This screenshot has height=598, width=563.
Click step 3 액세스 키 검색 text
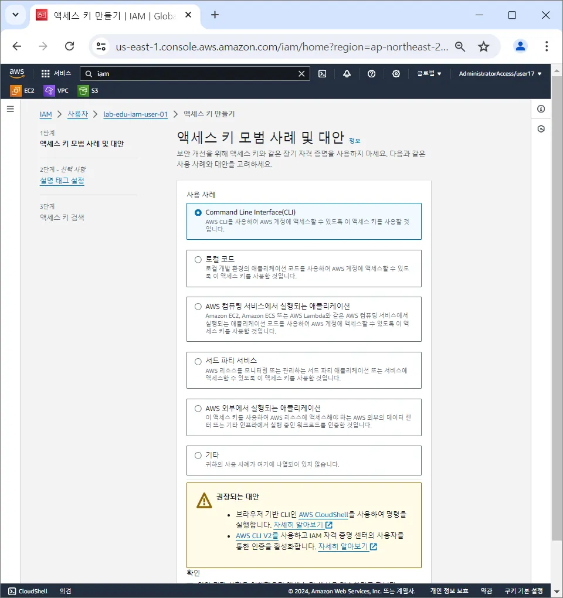[62, 218]
